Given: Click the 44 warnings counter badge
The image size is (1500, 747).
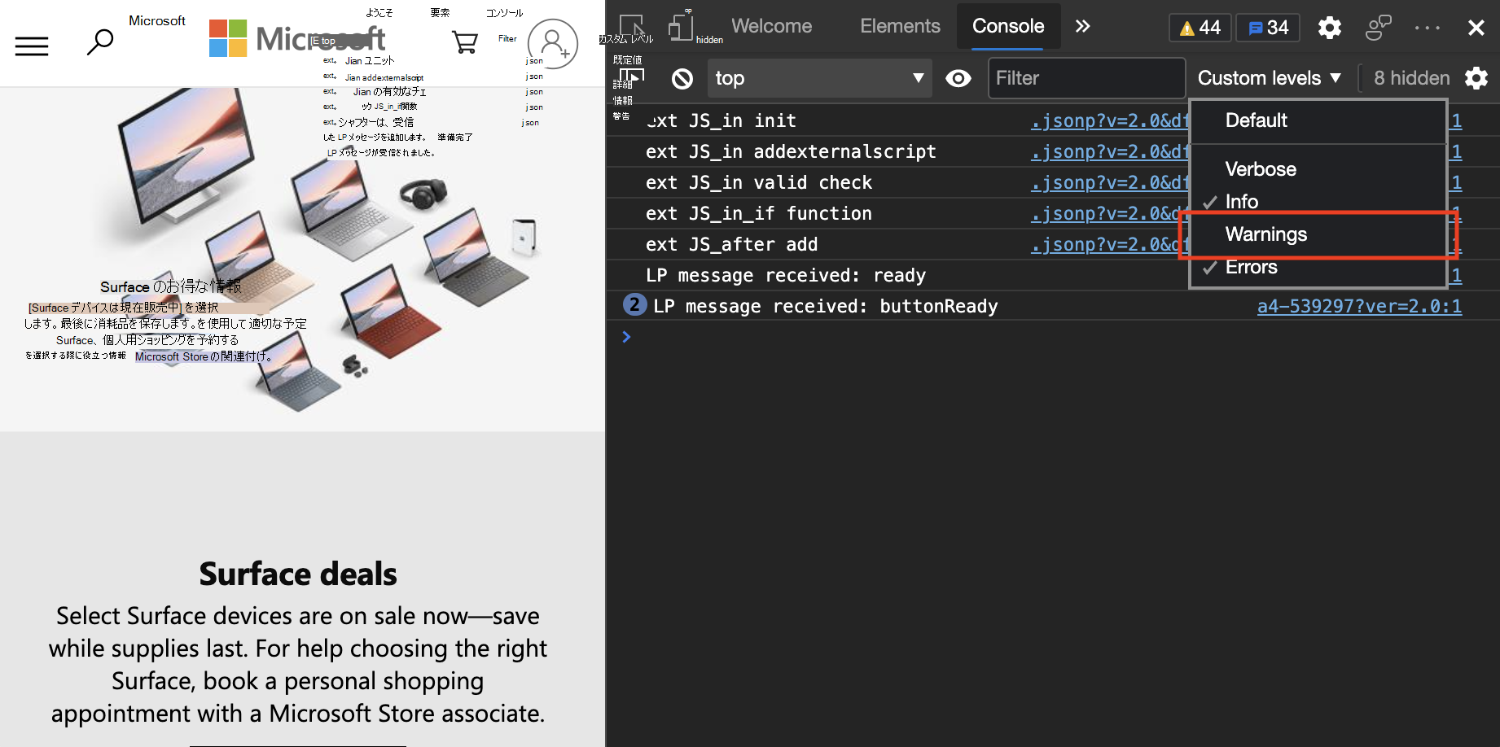Looking at the screenshot, I should [x=1200, y=28].
